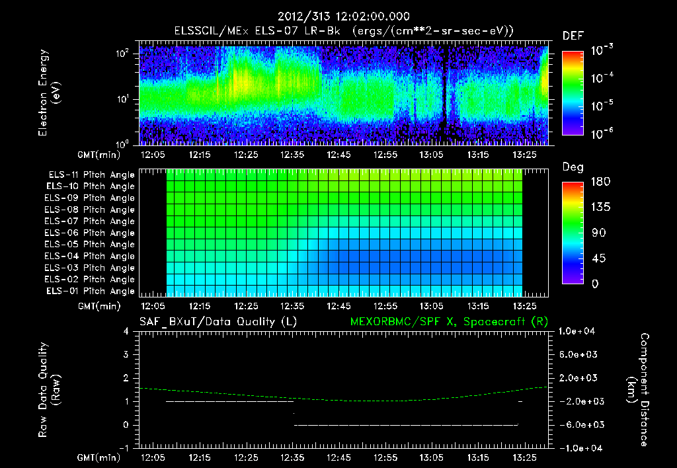Click the 6.0e+03 right axis tick label

pyautogui.click(x=579, y=354)
